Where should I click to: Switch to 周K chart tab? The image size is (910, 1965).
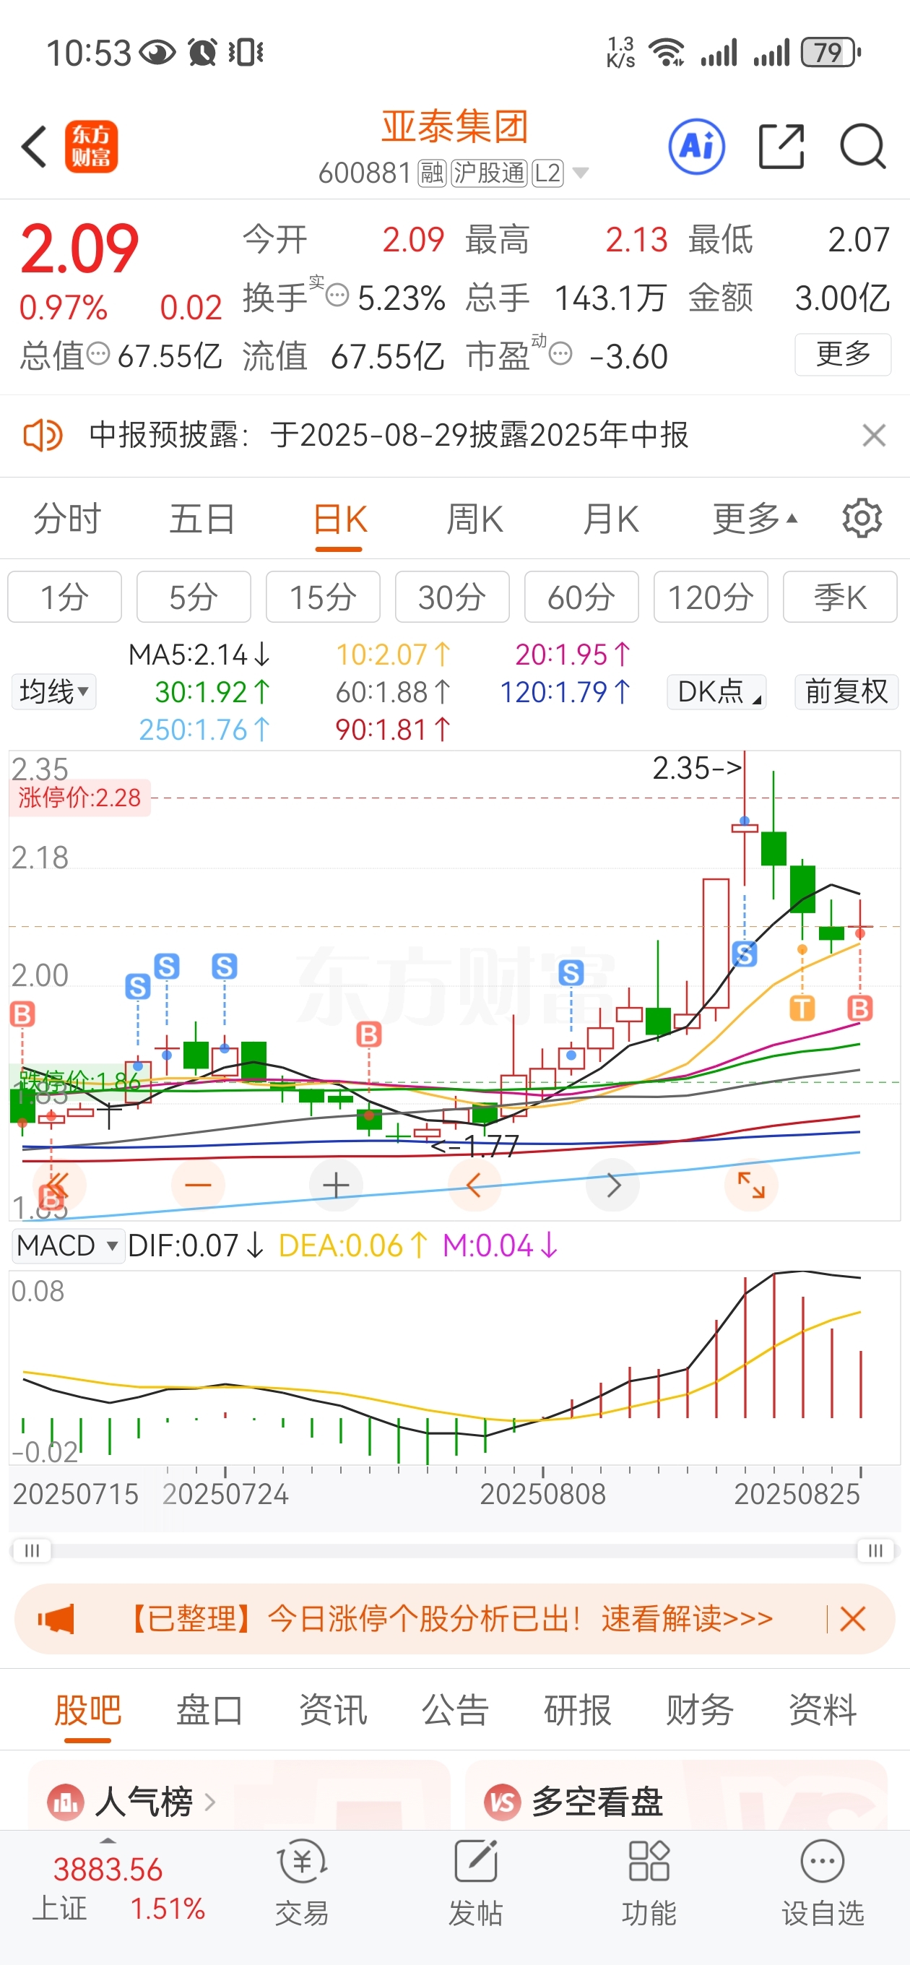(x=474, y=519)
